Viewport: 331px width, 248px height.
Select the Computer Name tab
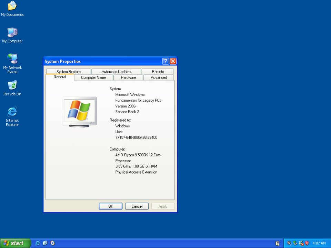pos(93,77)
